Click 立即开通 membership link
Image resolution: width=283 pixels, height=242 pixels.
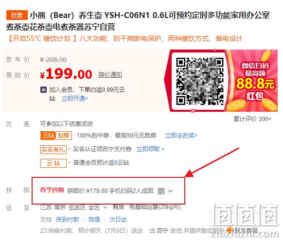pyautogui.click(x=75, y=99)
